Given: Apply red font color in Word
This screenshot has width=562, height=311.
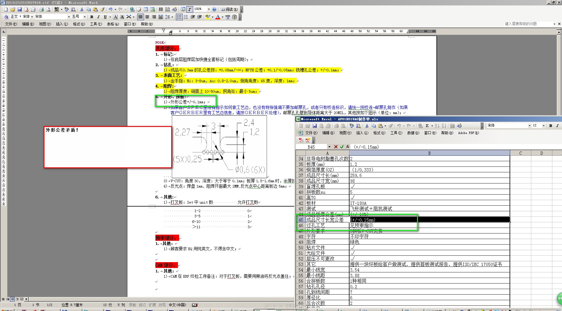Looking at the screenshot, I should pyautogui.click(x=218, y=17).
